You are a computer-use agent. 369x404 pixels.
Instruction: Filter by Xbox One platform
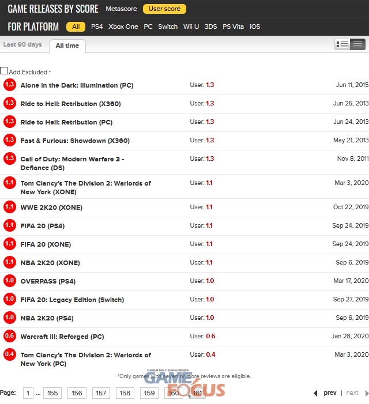pos(123,27)
